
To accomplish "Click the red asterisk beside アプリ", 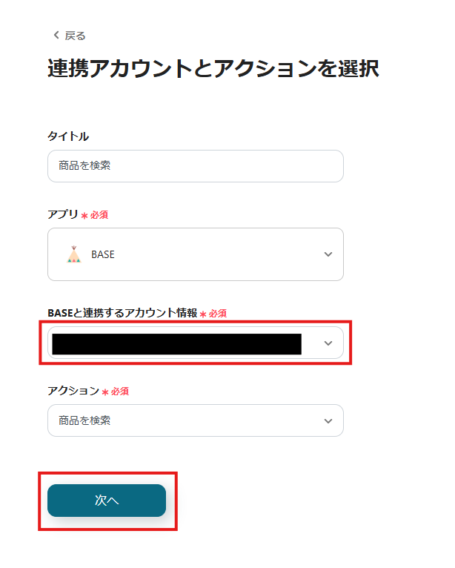I will pos(84,215).
